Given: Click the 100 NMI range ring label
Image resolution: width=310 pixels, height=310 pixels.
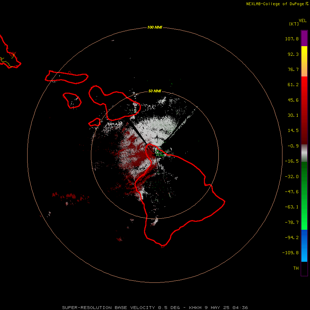Looking at the screenshot, I should (x=155, y=27).
